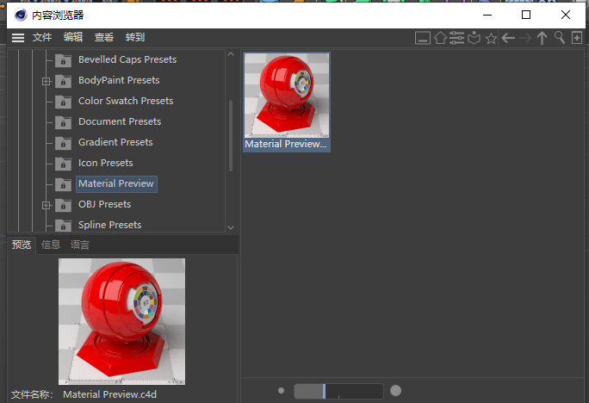
Task: Go to the home location icon
Action: point(440,38)
